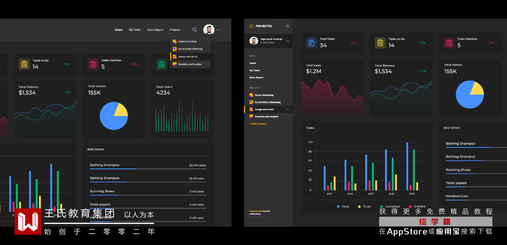
Task: Click the Design and UI/UX sidebar project icon
Action: click(x=251, y=109)
